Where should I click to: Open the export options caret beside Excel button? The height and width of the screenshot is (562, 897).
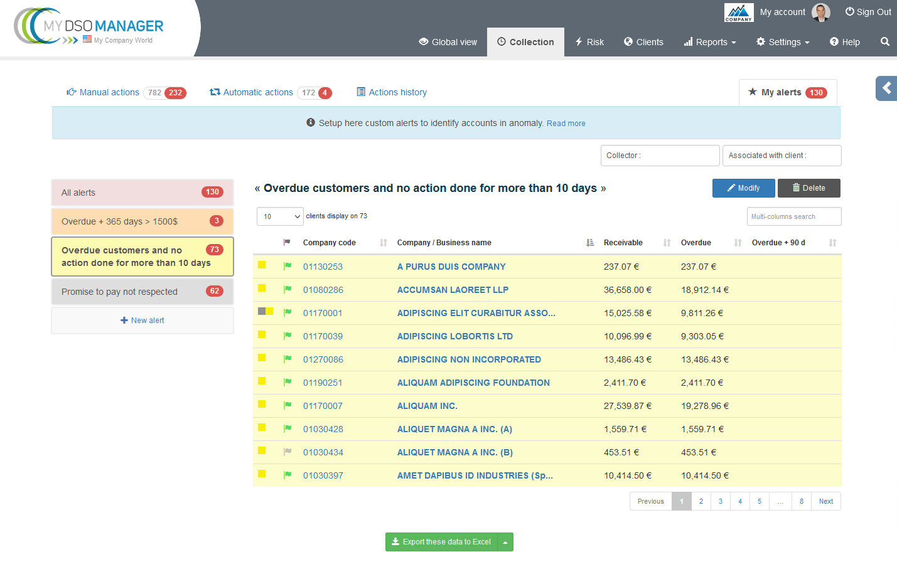pos(505,542)
